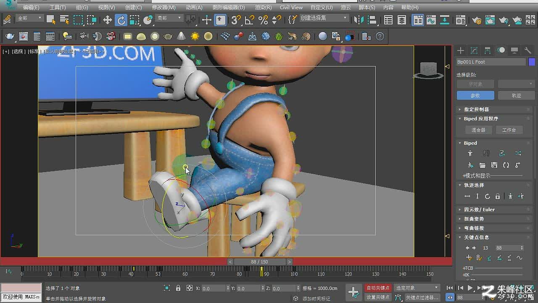Pick the Rectangular Selection Region tool
This screenshot has width=538, height=303.
78,19
